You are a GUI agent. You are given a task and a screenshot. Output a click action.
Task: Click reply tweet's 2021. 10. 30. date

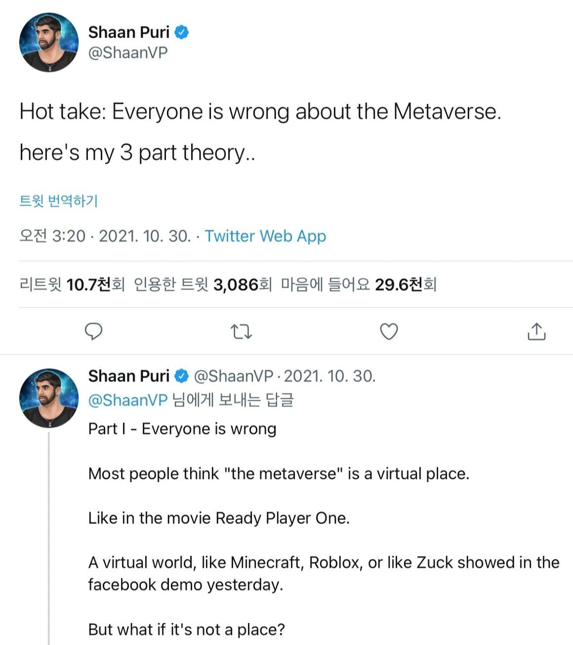[x=329, y=376]
